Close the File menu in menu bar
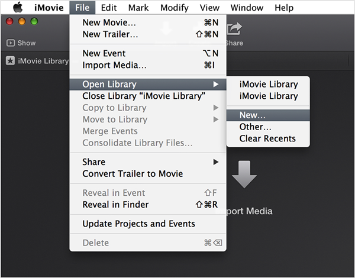The image size is (355, 278). tap(82, 8)
